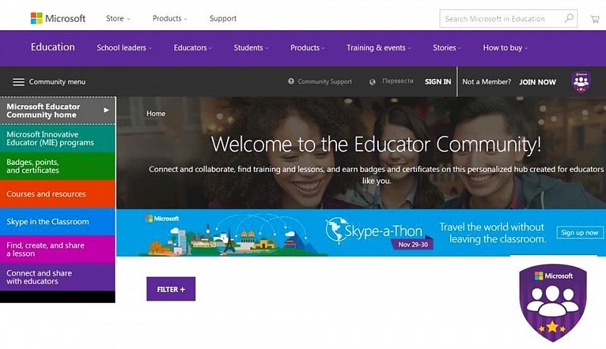The width and height of the screenshot is (606, 349).
Task: Expand the Store dropdown
Action: (x=118, y=18)
